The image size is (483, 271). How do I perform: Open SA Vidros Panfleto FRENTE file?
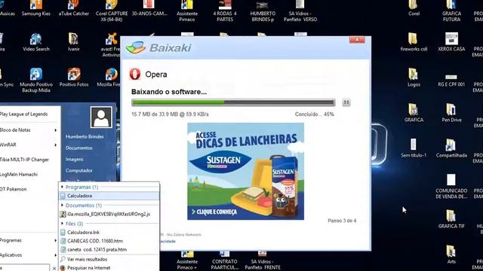[x=263, y=260]
